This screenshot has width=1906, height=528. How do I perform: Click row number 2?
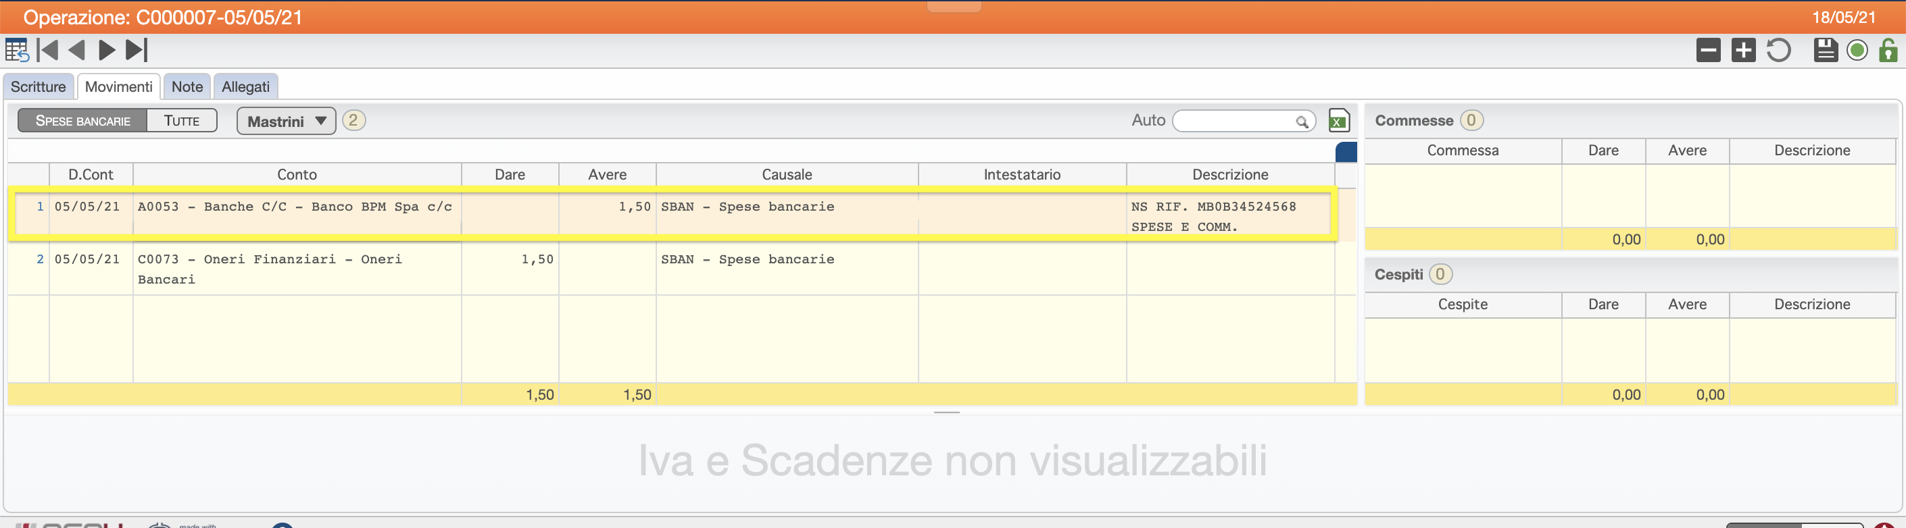(40, 259)
